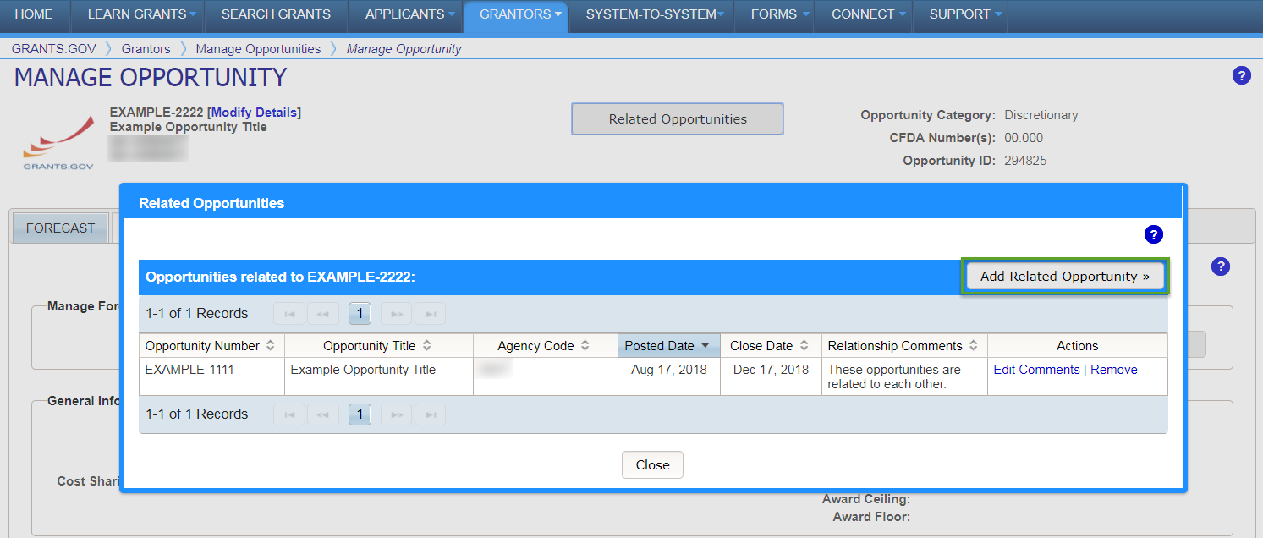
Task: Jump to last page in top paginator
Action: (x=430, y=313)
